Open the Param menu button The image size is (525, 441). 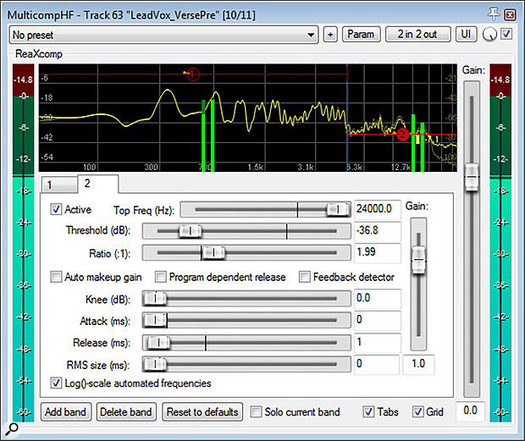click(x=362, y=35)
